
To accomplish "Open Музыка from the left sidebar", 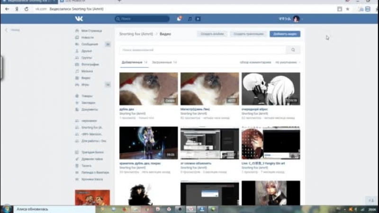I will coord(86,71).
